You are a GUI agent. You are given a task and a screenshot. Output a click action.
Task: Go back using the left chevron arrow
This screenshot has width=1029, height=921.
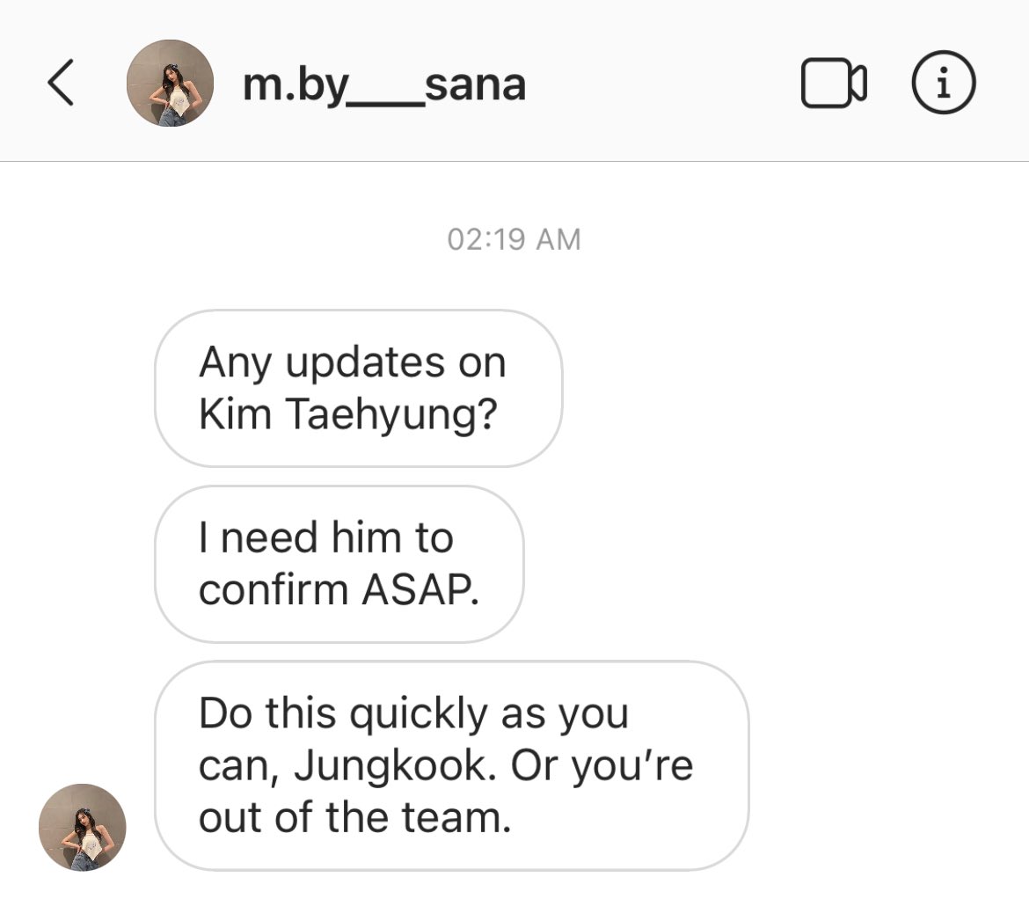[61, 83]
